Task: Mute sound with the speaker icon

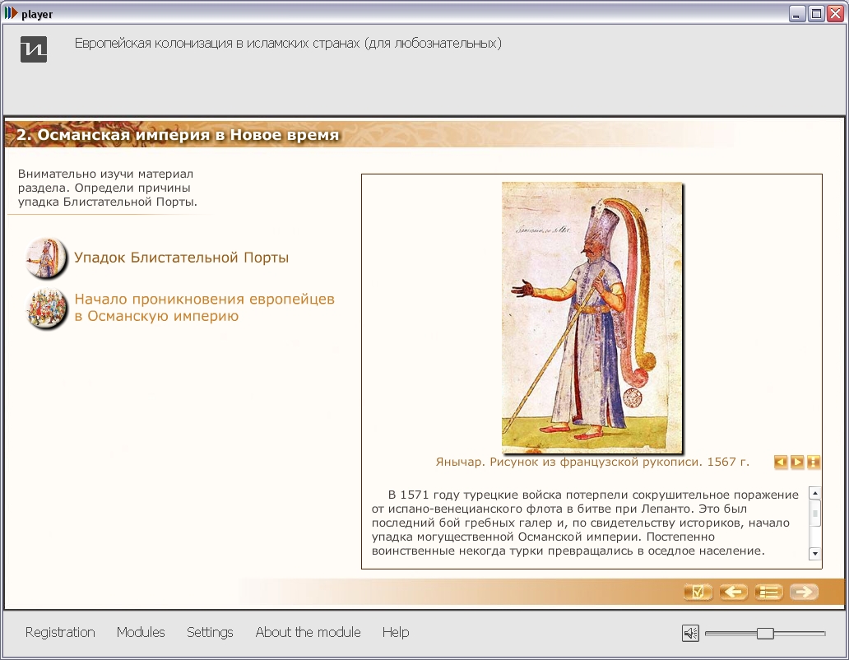Action: pyautogui.click(x=690, y=633)
